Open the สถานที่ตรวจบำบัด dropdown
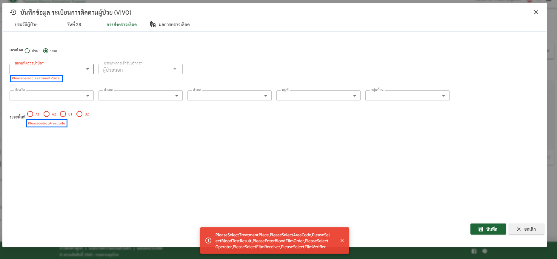Screen dimensions: 557x259 click(51, 69)
